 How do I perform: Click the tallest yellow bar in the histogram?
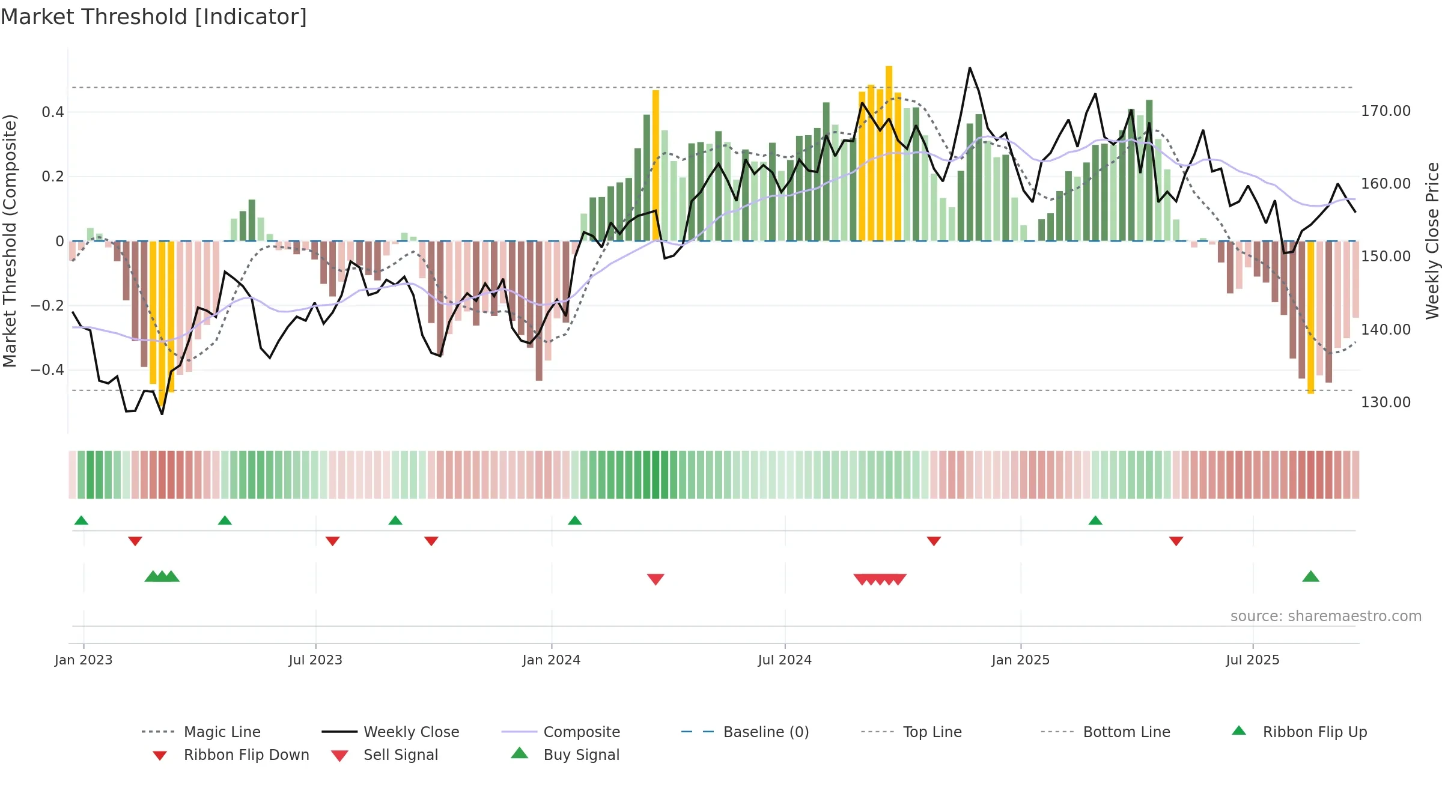pyautogui.click(x=889, y=153)
